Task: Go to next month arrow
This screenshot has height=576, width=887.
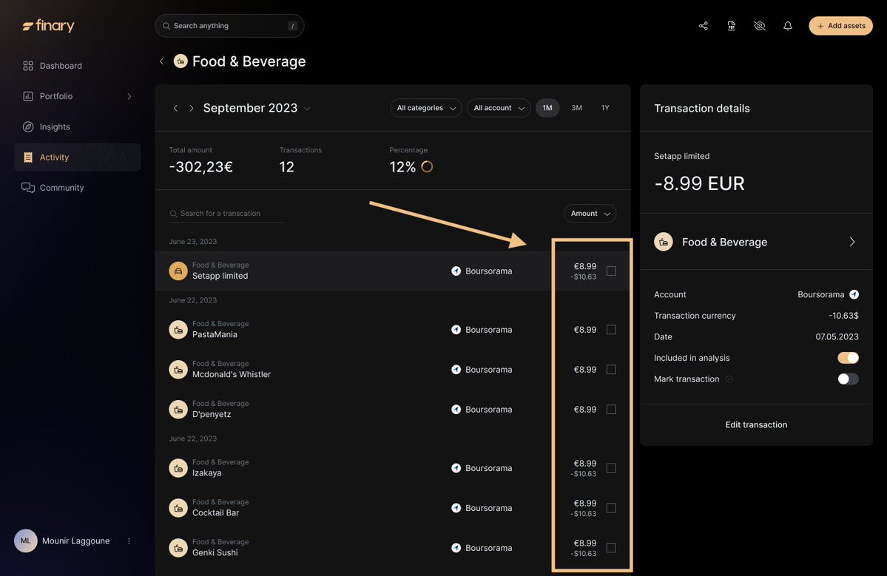Action: (x=192, y=109)
